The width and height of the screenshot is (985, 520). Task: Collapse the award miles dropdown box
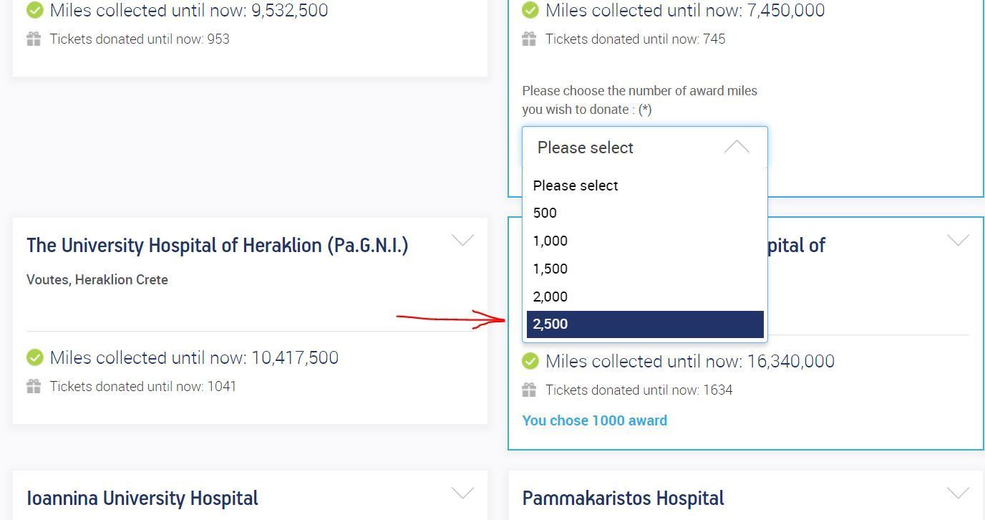pyautogui.click(x=737, y=148)
